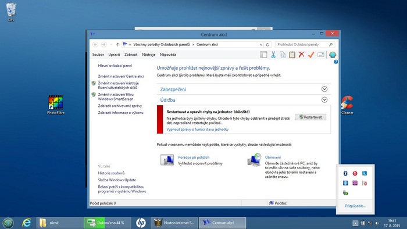This screenshot has width=407, height=229.
Task: Click the blue square tray icon in top row
Action: pyautogui.click(x=365, y=173)
